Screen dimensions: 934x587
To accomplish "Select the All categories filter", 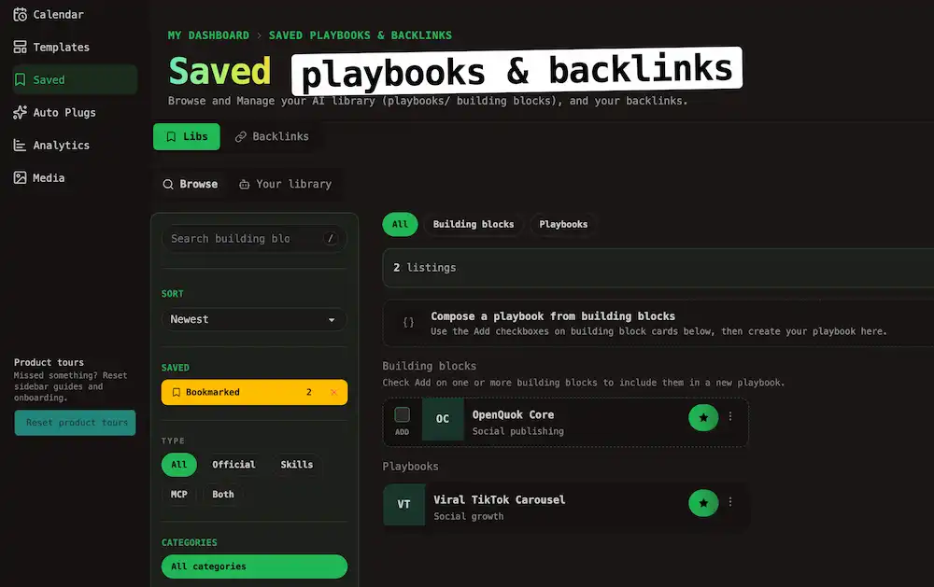I will coord(254,566).
